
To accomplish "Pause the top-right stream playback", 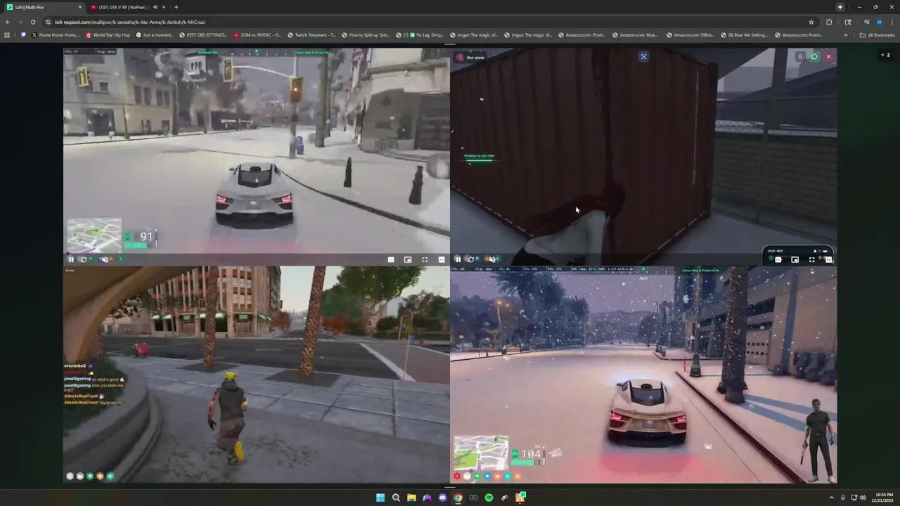I will click(458, 259).
